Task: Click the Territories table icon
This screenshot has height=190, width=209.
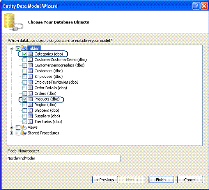Action: (x=30, y=122)
